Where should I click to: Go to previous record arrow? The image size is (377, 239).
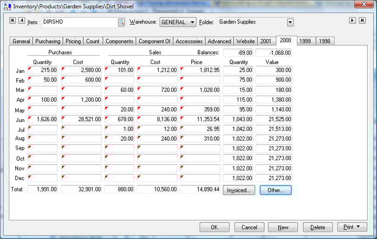pyautogui.click(x=21, y=20)
